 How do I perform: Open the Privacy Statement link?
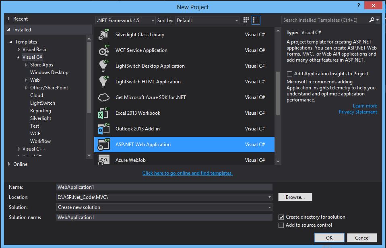pyautogui.click(x=358, y=112)
